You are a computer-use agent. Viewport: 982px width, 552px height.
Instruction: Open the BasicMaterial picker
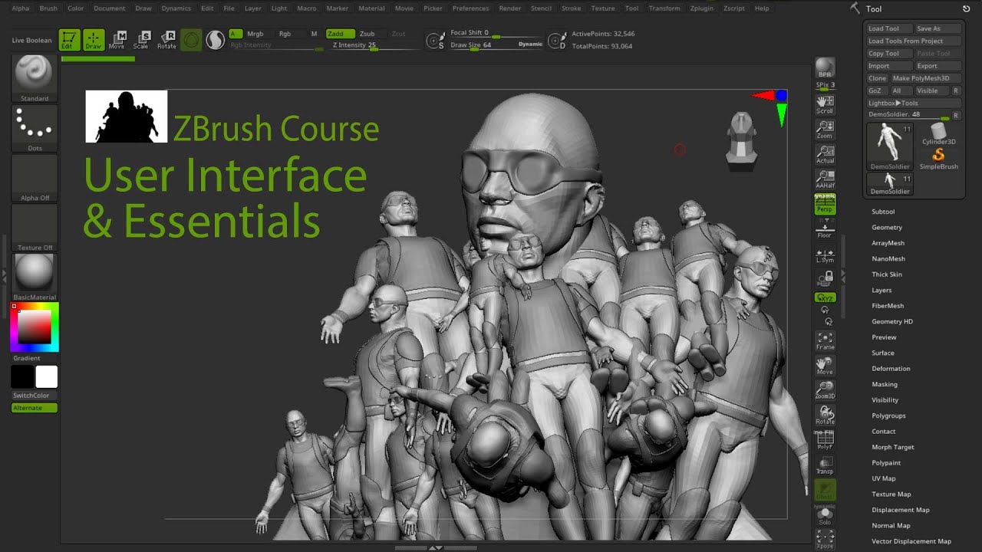[x=35, y=277]
